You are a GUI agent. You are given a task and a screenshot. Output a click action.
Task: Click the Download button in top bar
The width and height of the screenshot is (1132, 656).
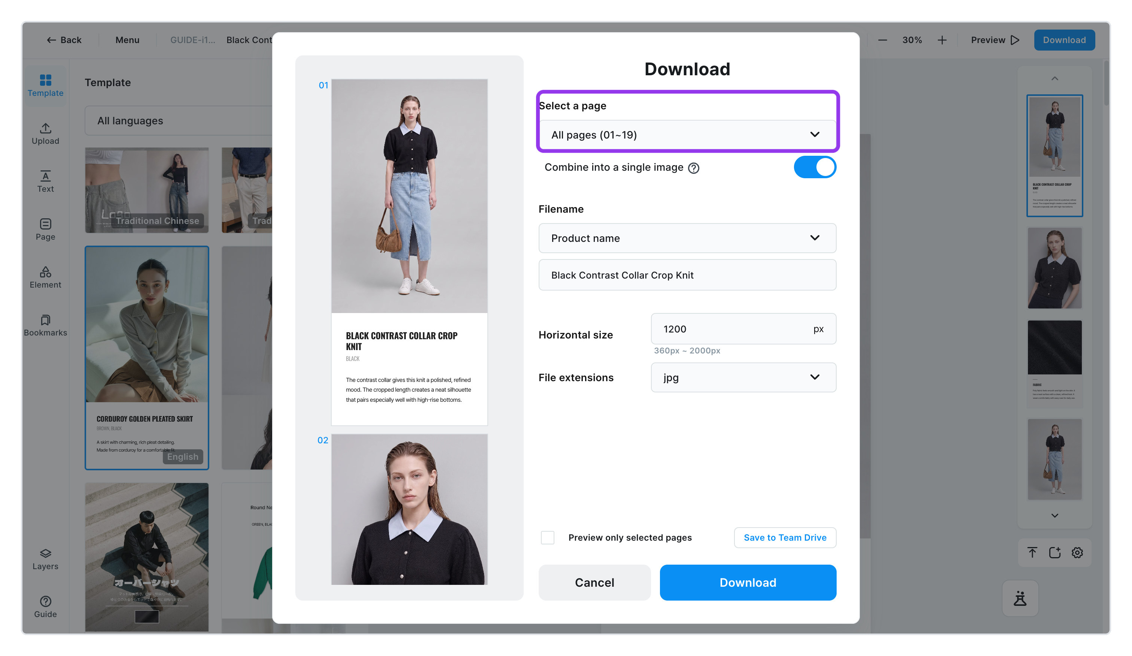tap(1064, 40)
